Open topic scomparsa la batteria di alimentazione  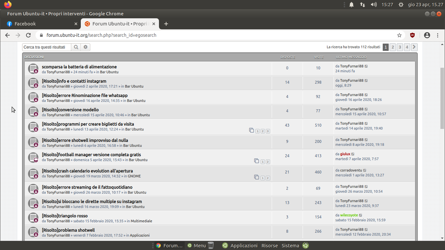tap(79, 67)
